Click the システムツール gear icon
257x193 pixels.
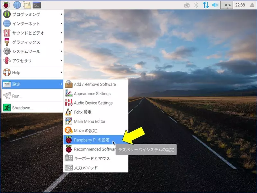tap(7, 51)
